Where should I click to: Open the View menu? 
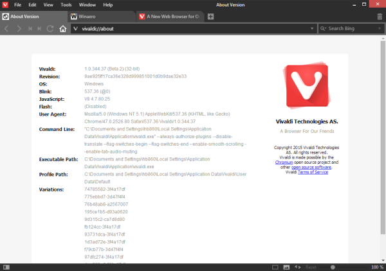pos(48,4)
